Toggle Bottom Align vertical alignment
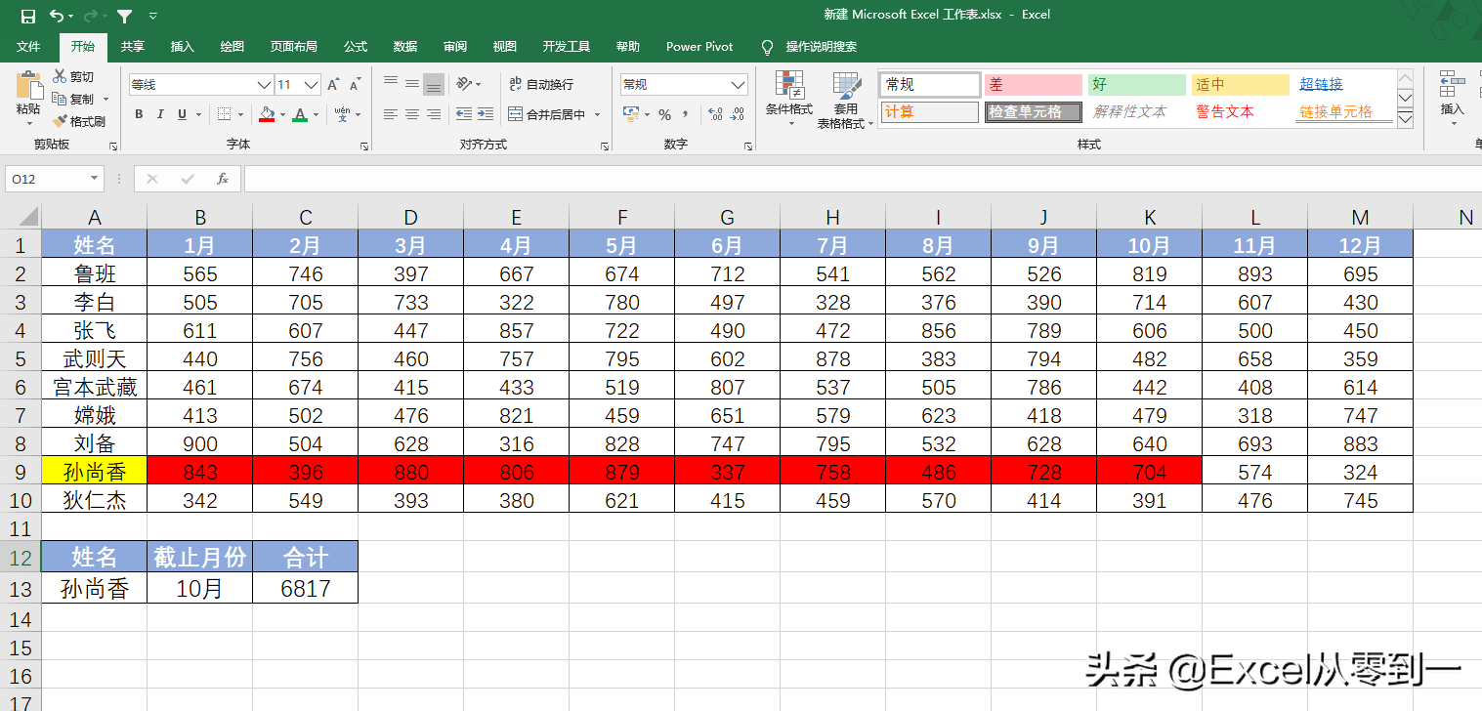This screenshot has height=711, width=1482. [x=434, y=84]
